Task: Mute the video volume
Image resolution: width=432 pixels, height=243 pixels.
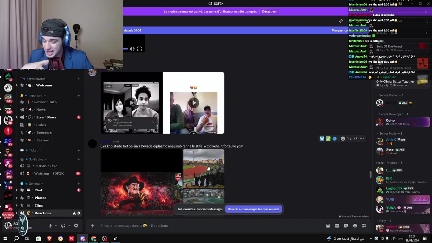Action: click(x=132, y=49)
